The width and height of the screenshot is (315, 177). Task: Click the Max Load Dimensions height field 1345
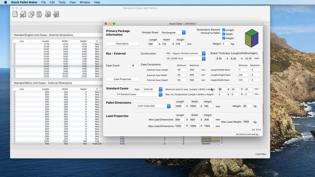[208, 126]
